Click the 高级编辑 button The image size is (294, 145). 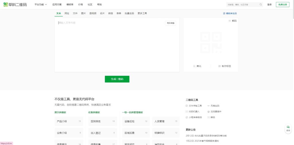tap(171, 23)
